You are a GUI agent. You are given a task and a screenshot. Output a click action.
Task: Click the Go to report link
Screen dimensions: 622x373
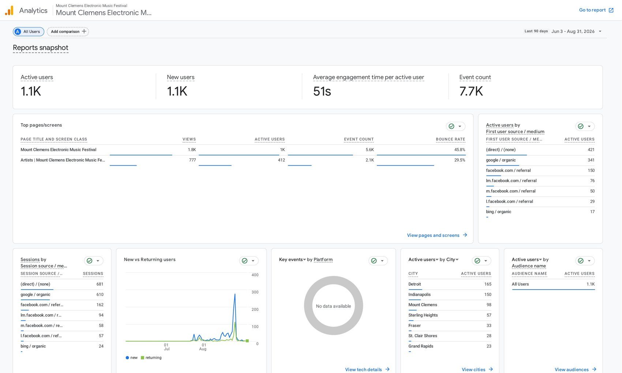pyautogui.click(x=596, y=10)
